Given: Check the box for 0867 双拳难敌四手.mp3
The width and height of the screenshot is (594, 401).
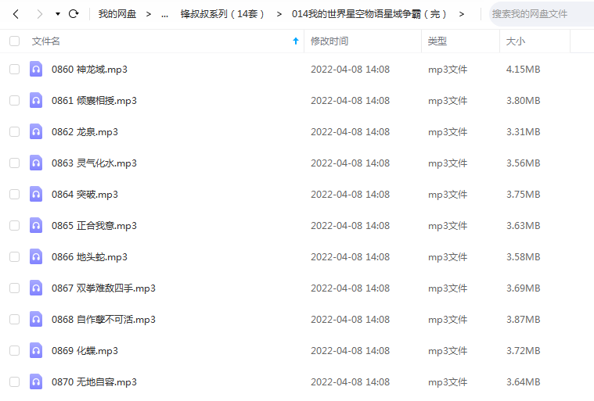Looking at the screenshot, I should (x=14, y=288).
